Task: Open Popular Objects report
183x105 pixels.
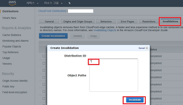Action: click(x=12, y=47)
